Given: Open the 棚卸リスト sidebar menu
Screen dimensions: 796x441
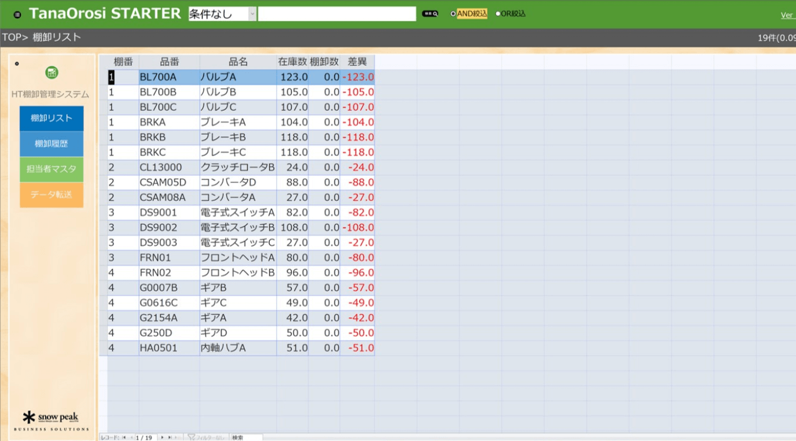Looking at the screenshot, I should pyautogui.click(x=52, y=118).
